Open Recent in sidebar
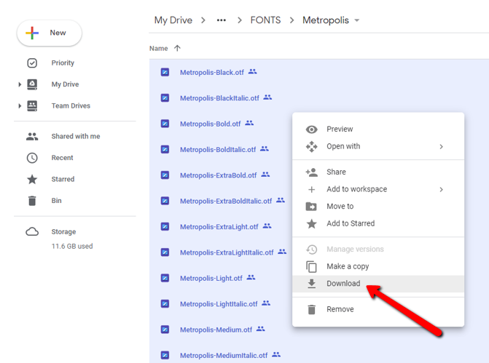Image resolution: width=489 pixels, height=363 pixels. 62,158
